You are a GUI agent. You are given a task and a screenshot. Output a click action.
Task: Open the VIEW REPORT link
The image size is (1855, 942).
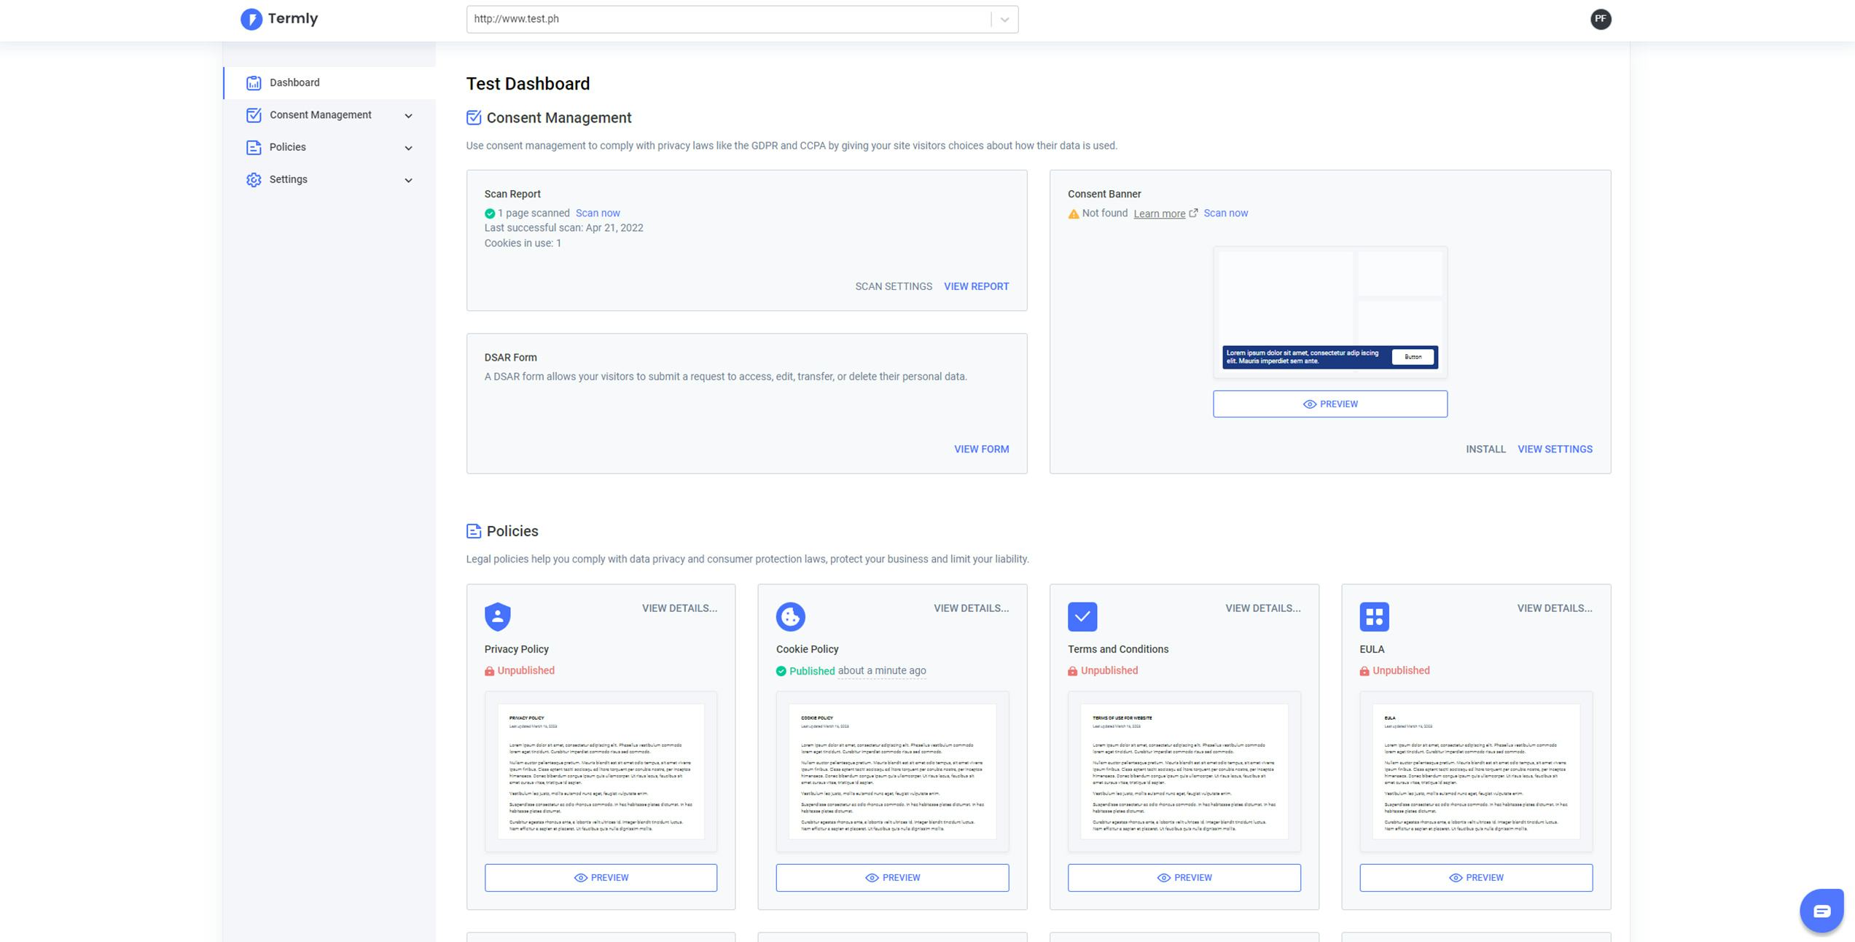click(976, 286)
